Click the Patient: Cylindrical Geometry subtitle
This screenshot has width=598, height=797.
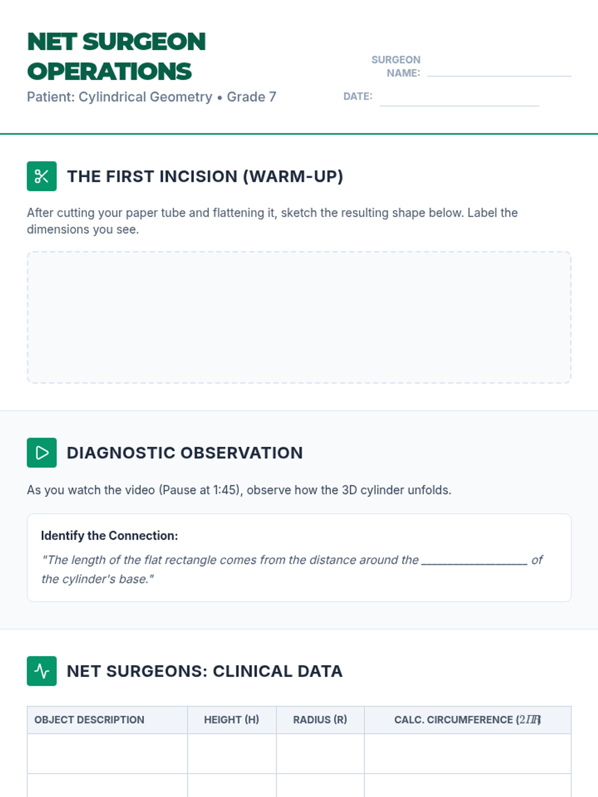pyautogui.click(x=151, y=97)
